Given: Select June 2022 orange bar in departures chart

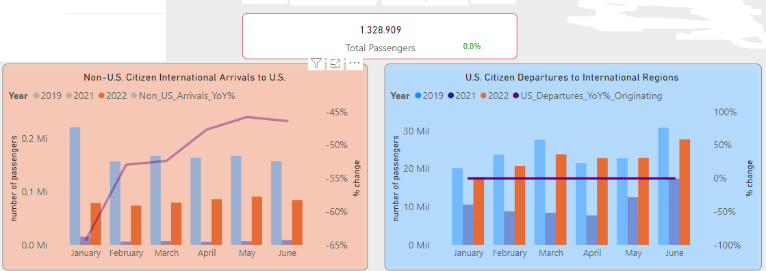Looking at the screenshot, I should 685,192.
